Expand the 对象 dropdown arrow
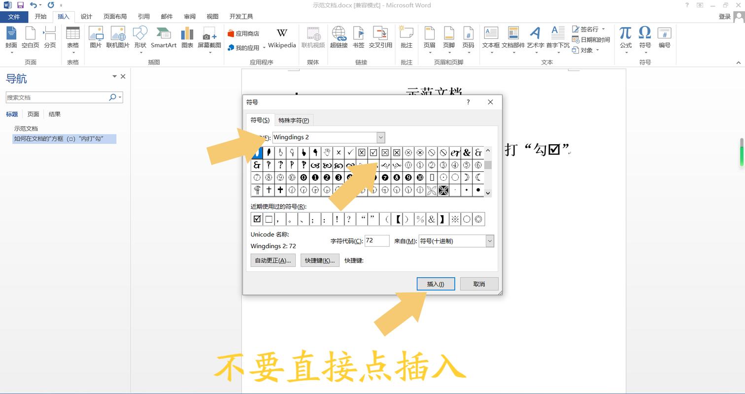Screen dimensions: 745x394 click(598, 50)
